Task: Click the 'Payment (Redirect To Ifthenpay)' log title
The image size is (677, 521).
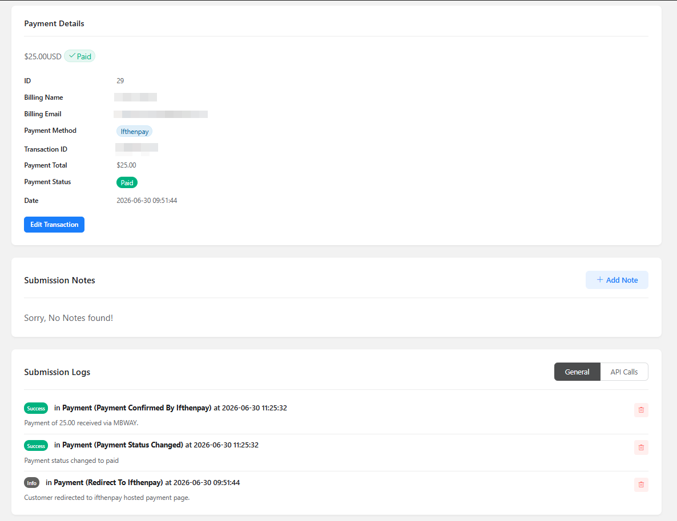Action: click(x=108, y=483)
